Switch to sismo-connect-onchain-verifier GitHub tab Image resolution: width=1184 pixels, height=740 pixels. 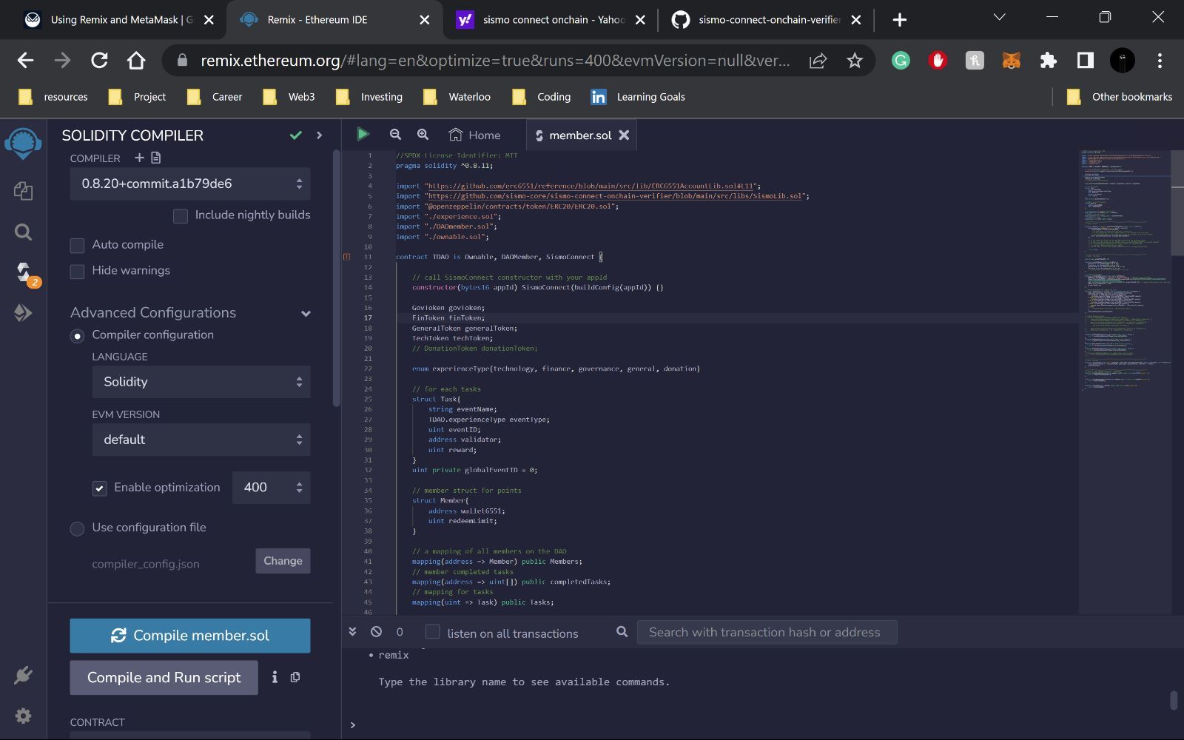[x=766, y=20]
